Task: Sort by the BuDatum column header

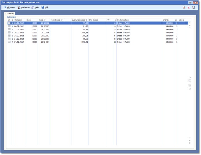Action: (19, 20)
